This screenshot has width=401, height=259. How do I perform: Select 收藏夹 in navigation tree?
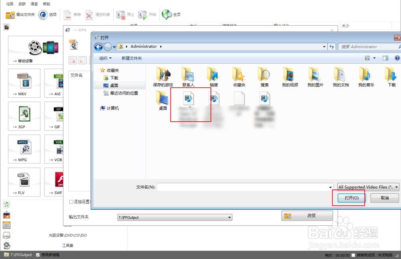[109, 70]
